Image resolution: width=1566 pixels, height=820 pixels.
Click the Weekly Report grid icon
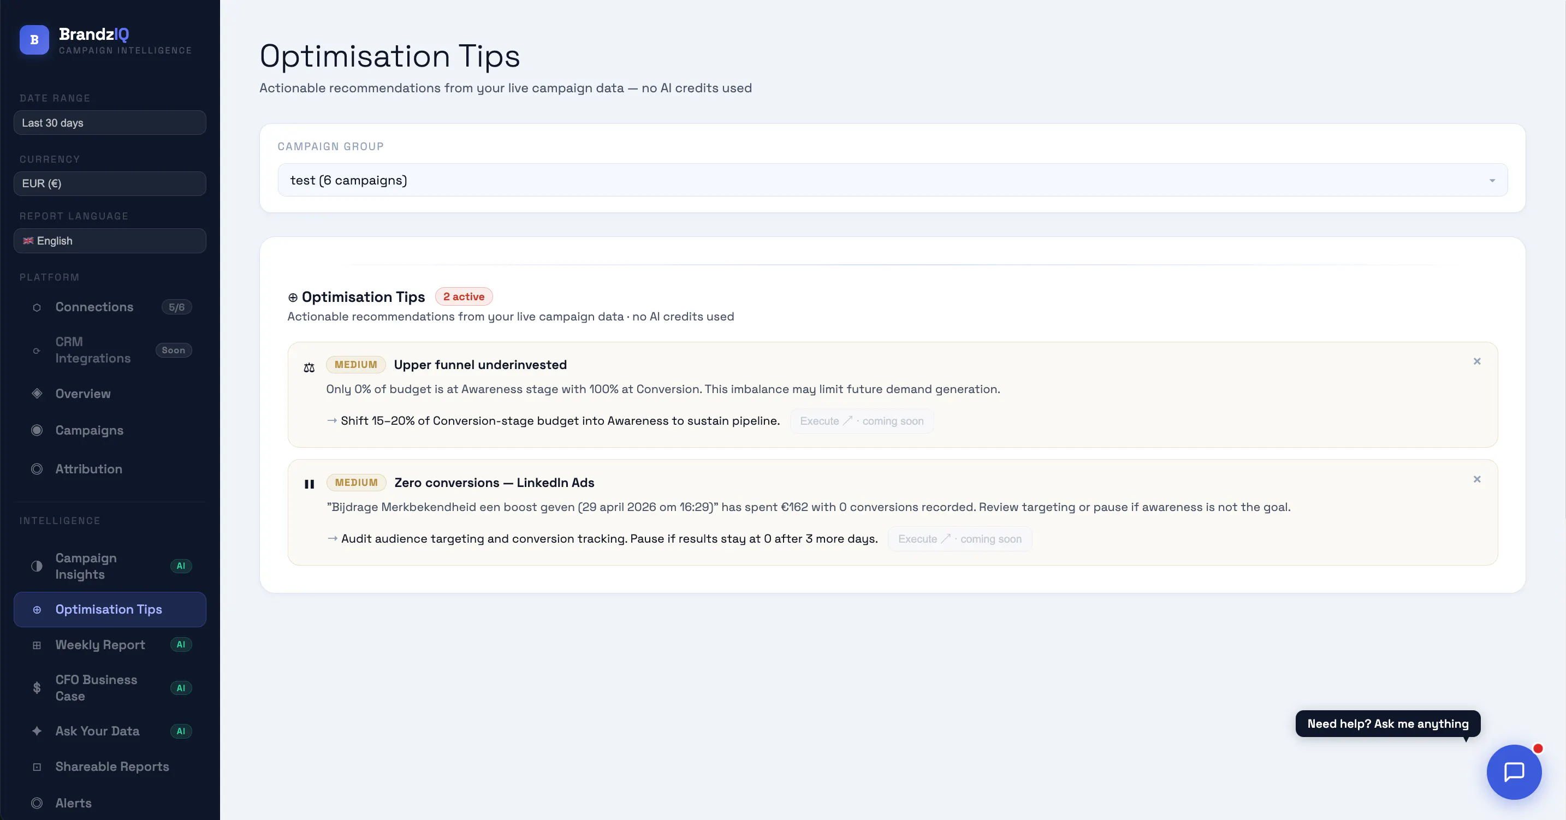click(37, 645)
